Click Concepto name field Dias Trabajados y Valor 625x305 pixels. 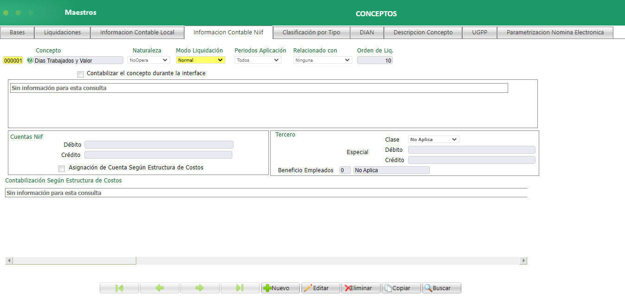point(78,60)
